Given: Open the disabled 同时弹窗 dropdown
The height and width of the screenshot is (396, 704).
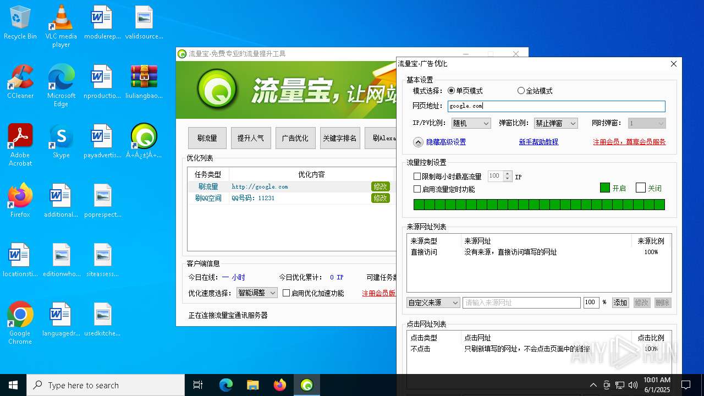Looking at the screenshot, I should [x=647, y=124].
